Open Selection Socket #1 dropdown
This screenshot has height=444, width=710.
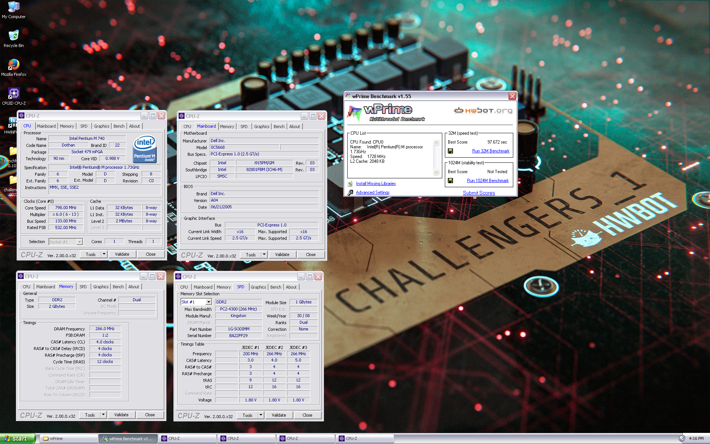79,242
